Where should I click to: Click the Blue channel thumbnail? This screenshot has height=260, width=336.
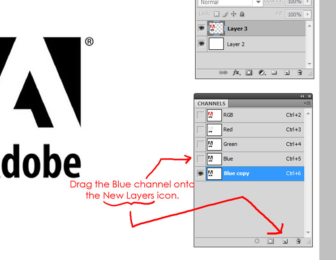tap(214, 159)
